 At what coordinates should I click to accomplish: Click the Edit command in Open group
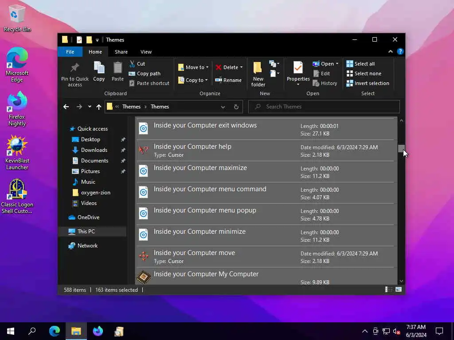pyautogui.click(x=321, y=73)
